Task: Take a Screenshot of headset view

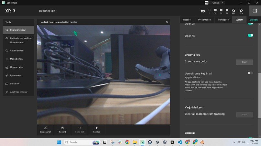Action: pos(45,130)
